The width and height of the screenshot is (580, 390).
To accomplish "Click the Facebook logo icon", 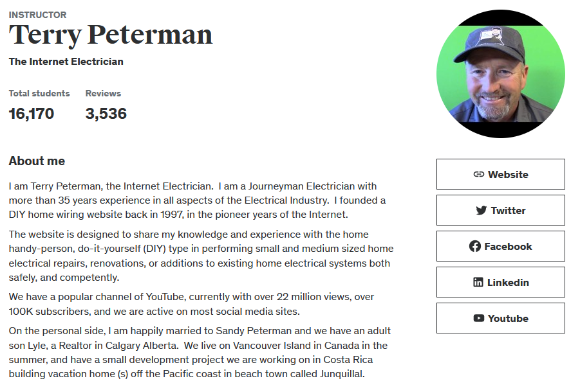I will coord(475,246).
